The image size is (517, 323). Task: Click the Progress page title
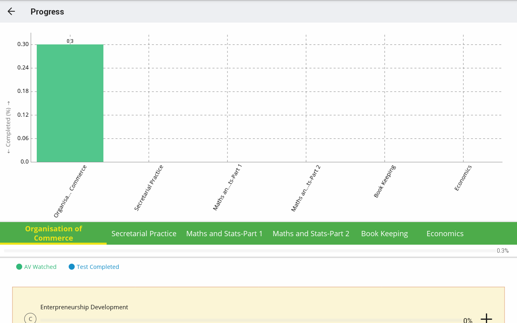(x=47, y=12)
